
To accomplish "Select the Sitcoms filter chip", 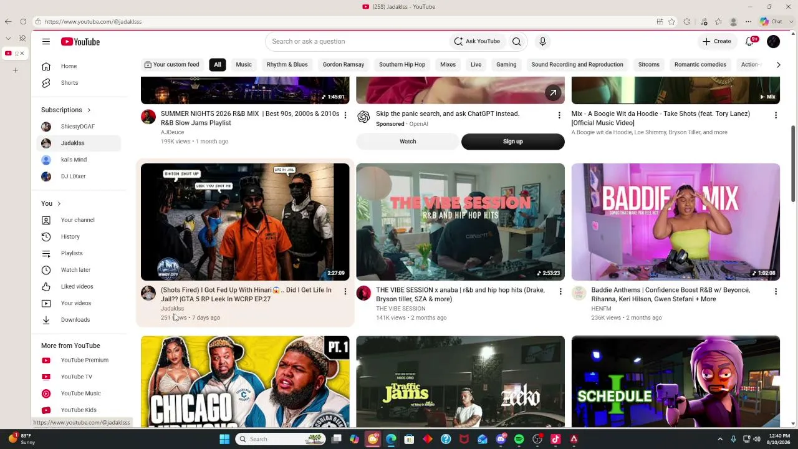I will (649, 65).
